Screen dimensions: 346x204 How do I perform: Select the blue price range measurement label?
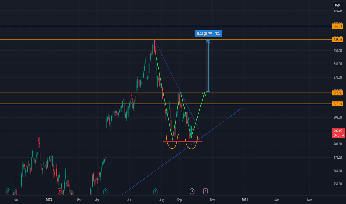click(208, 33)
